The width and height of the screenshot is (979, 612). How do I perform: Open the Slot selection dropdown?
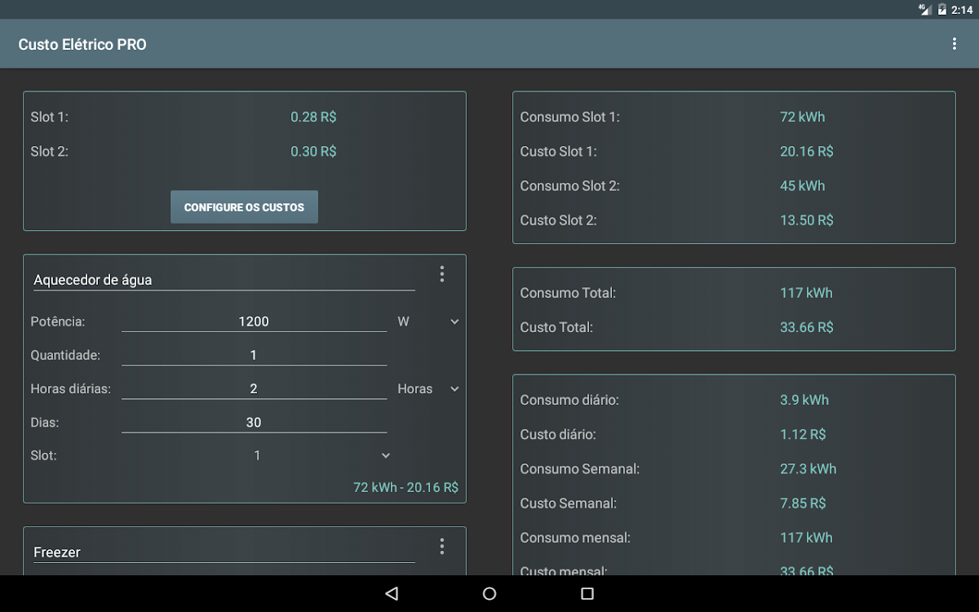pos(321,455)
